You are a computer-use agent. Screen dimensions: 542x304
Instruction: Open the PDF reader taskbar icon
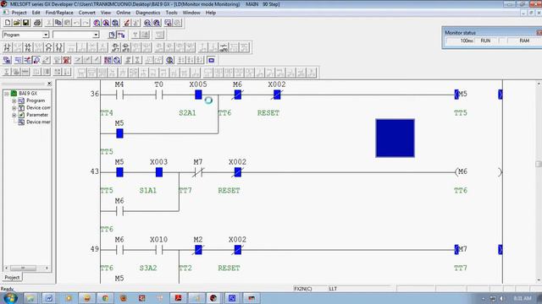(x=179, y=298)
